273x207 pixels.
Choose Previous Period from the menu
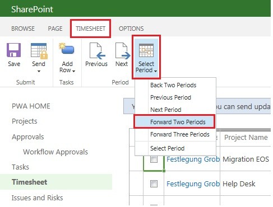170,97
